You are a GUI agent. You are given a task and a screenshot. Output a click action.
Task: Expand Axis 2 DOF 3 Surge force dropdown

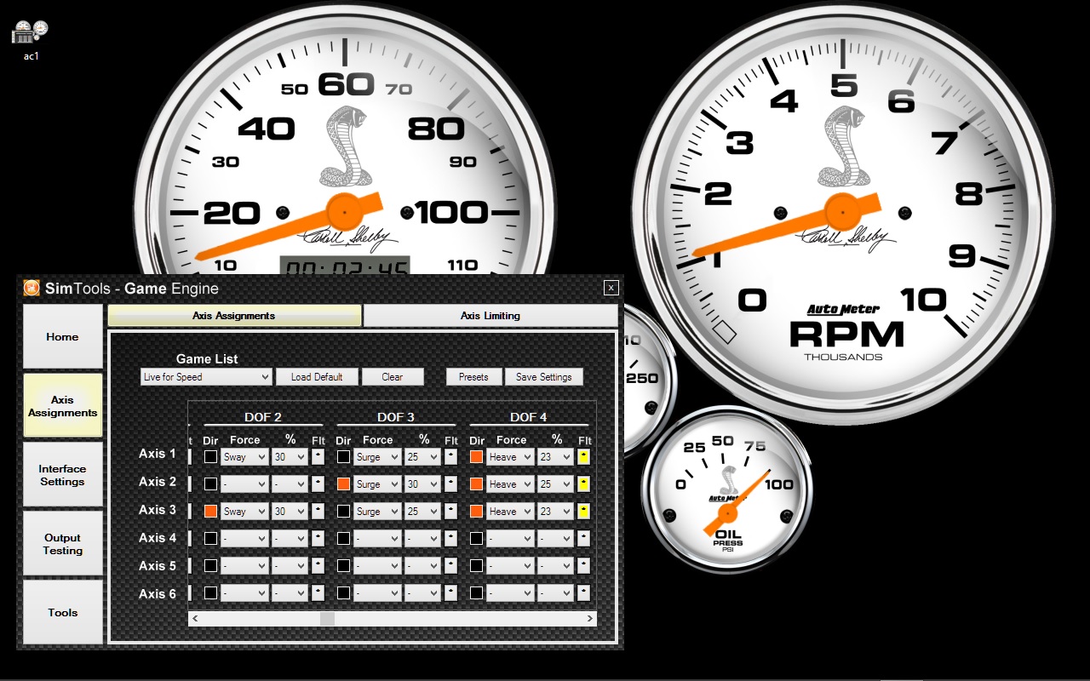tap(377, 484)
